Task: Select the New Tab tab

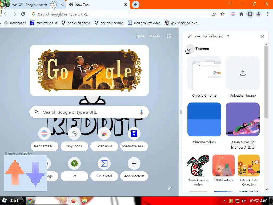Action: click(x=98, y=5)
